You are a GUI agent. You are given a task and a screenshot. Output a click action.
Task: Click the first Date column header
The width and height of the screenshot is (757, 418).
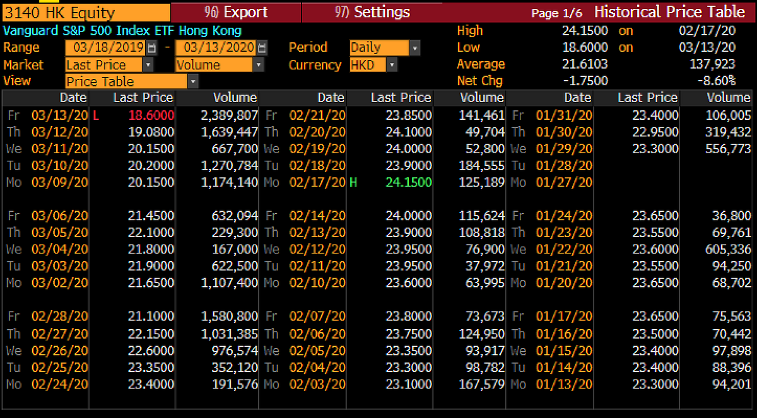[74, 98]
